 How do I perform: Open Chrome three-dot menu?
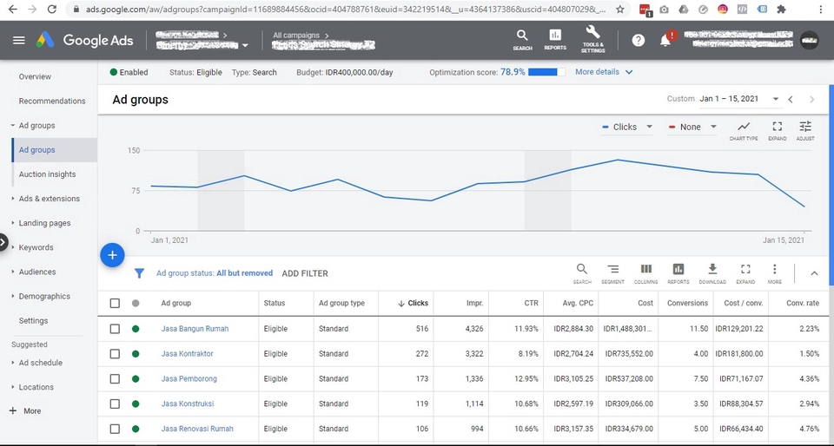(819, 9)
